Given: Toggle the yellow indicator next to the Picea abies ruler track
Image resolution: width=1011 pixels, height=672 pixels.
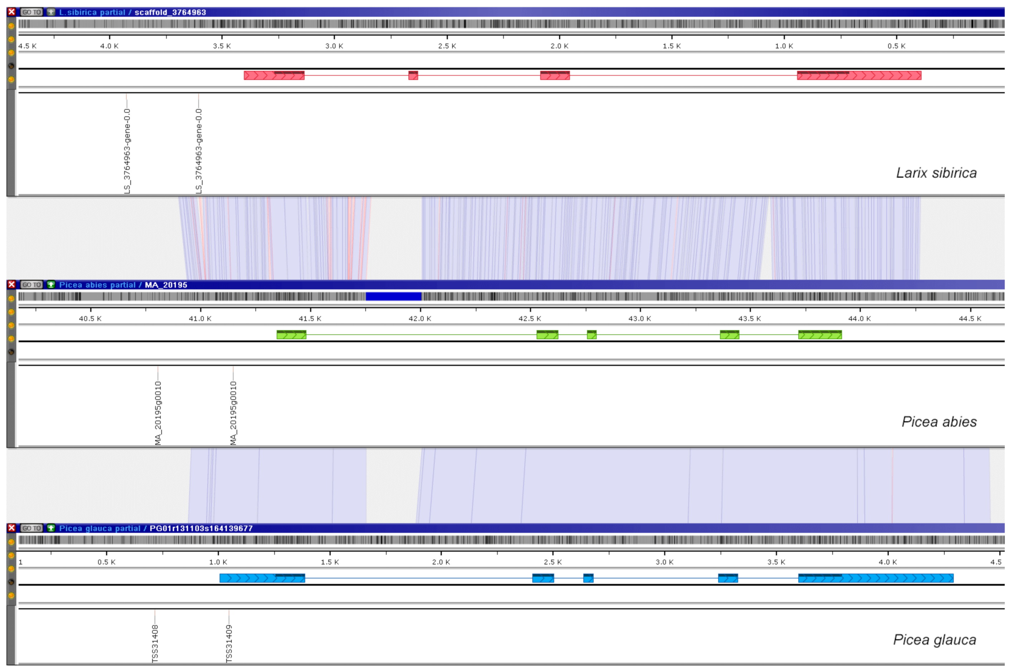Looking at the screenshot, I should pyautogui.click(x=11, y=312).
